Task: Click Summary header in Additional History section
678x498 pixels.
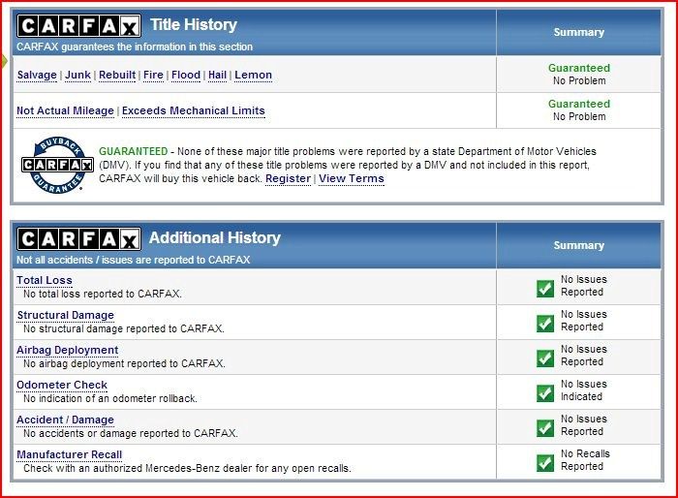Action: click(579, 245)
